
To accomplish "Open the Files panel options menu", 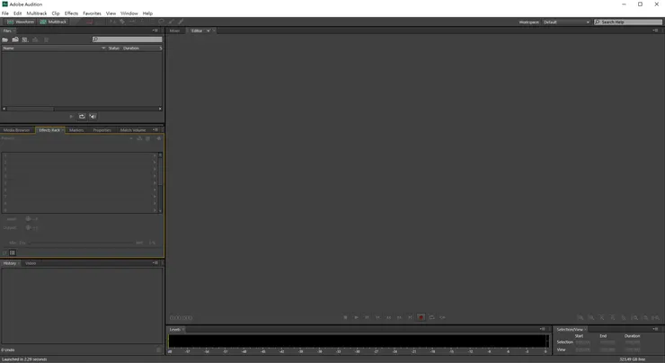I will [x=155, y=31].
